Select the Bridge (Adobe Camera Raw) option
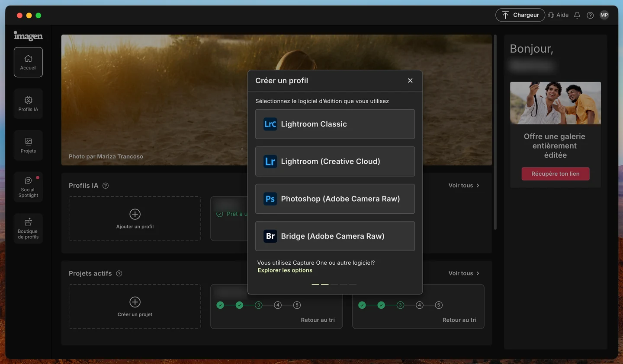The height and width of the screenshot is (364, 623). tap(335, 236)
